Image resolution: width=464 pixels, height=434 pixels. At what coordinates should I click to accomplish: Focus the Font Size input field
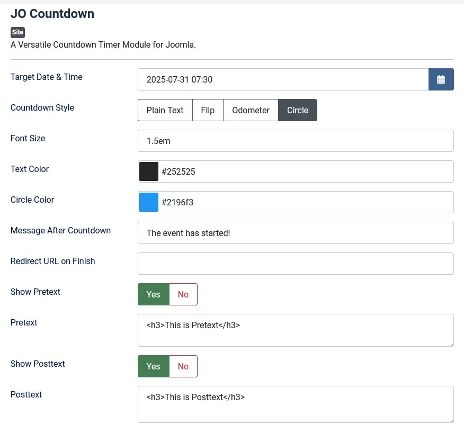[x=296, y=141]
